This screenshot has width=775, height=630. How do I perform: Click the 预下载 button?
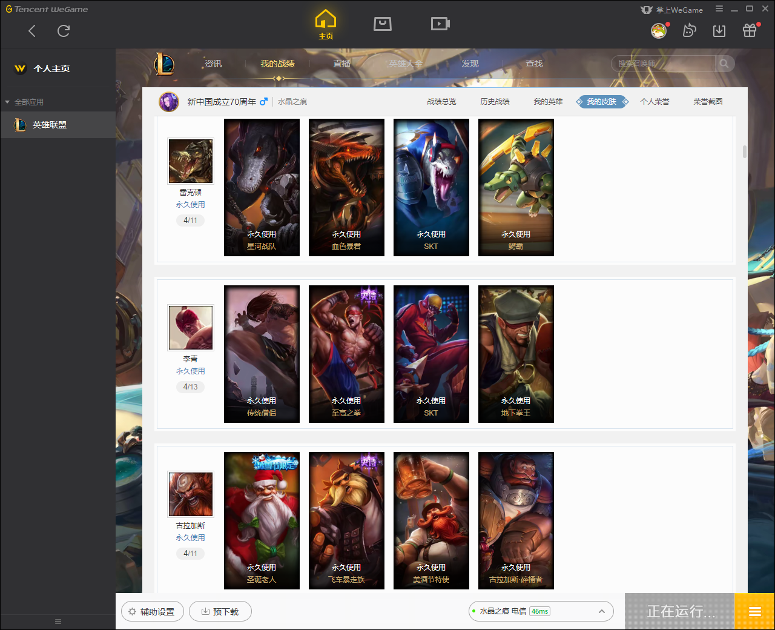(x=220, y=611)
